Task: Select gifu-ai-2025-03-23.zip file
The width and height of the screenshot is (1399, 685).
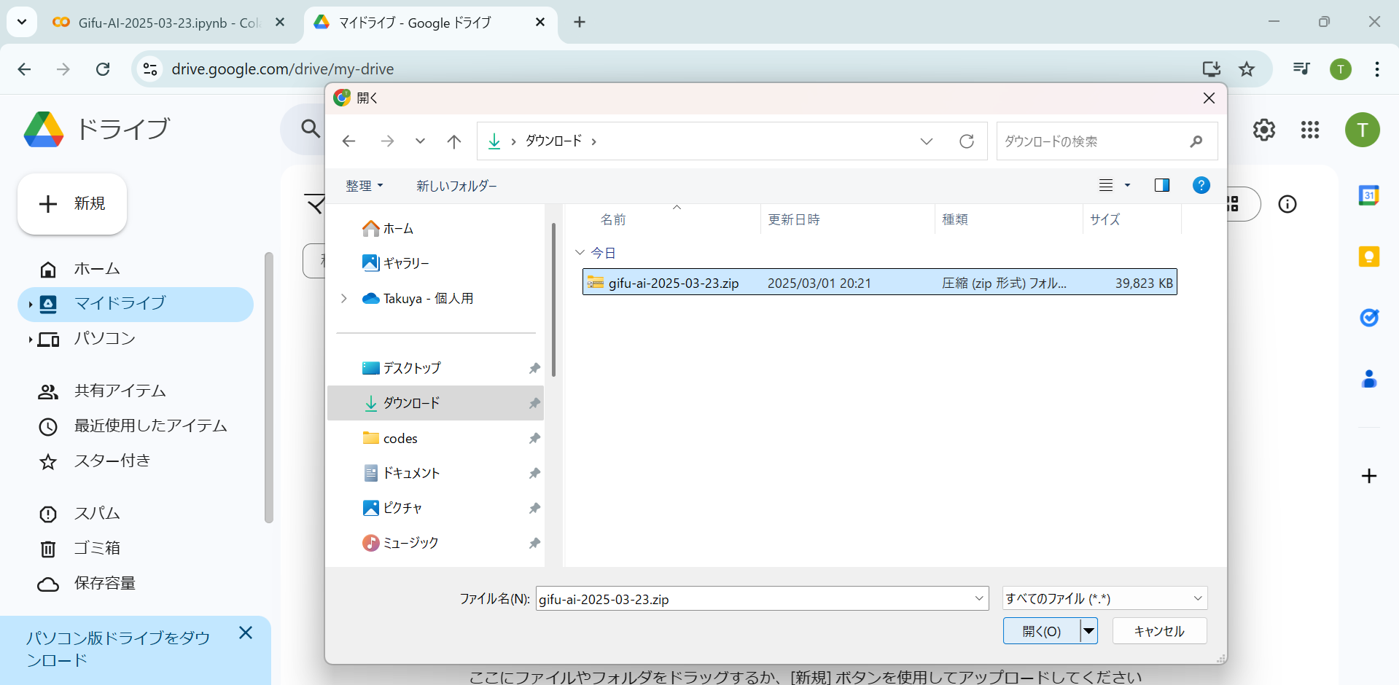Action: tap(879, 283)
